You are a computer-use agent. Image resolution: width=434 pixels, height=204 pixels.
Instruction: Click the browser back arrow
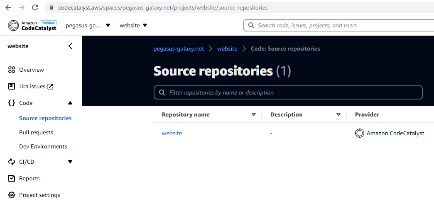8,7
